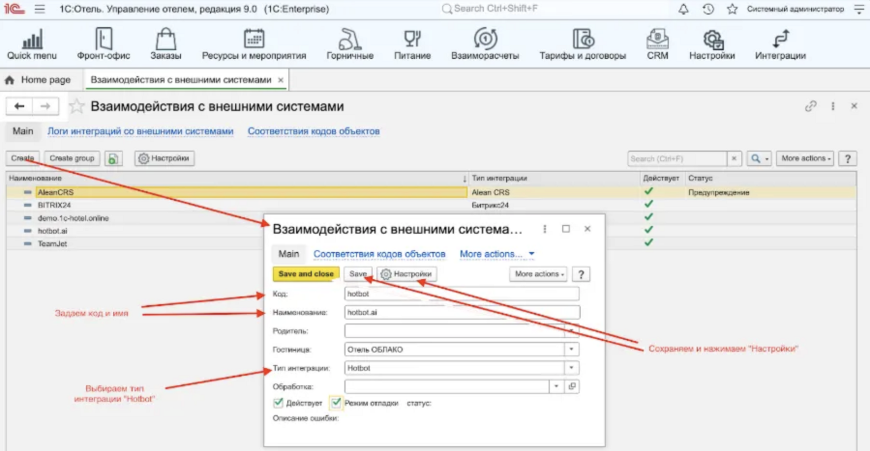Open the dialog Настройки button

pos(407,274)
